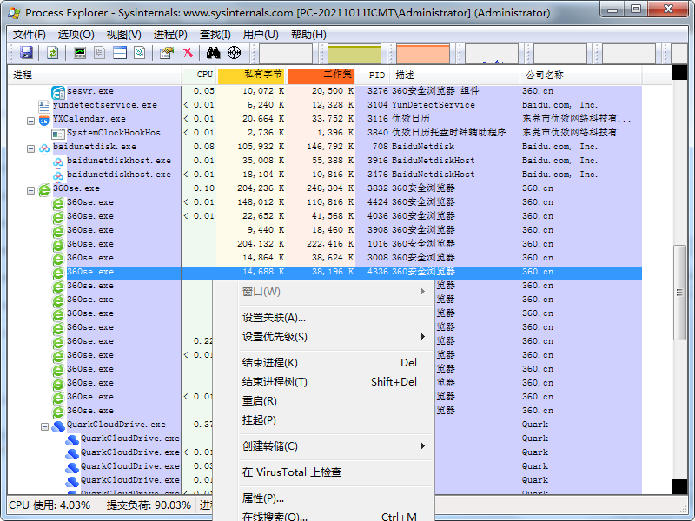Sort by the 工作集 column header
This screenshot has width=695, height=521.
[x=321, y=75]
